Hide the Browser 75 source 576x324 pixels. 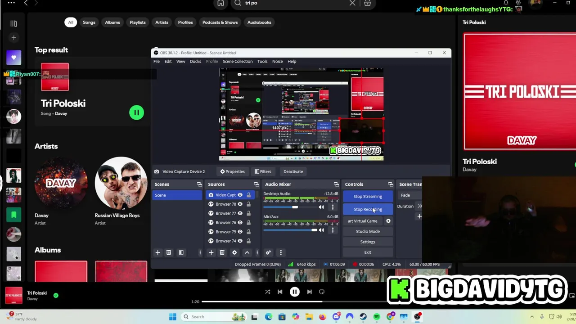click(240, 232)
